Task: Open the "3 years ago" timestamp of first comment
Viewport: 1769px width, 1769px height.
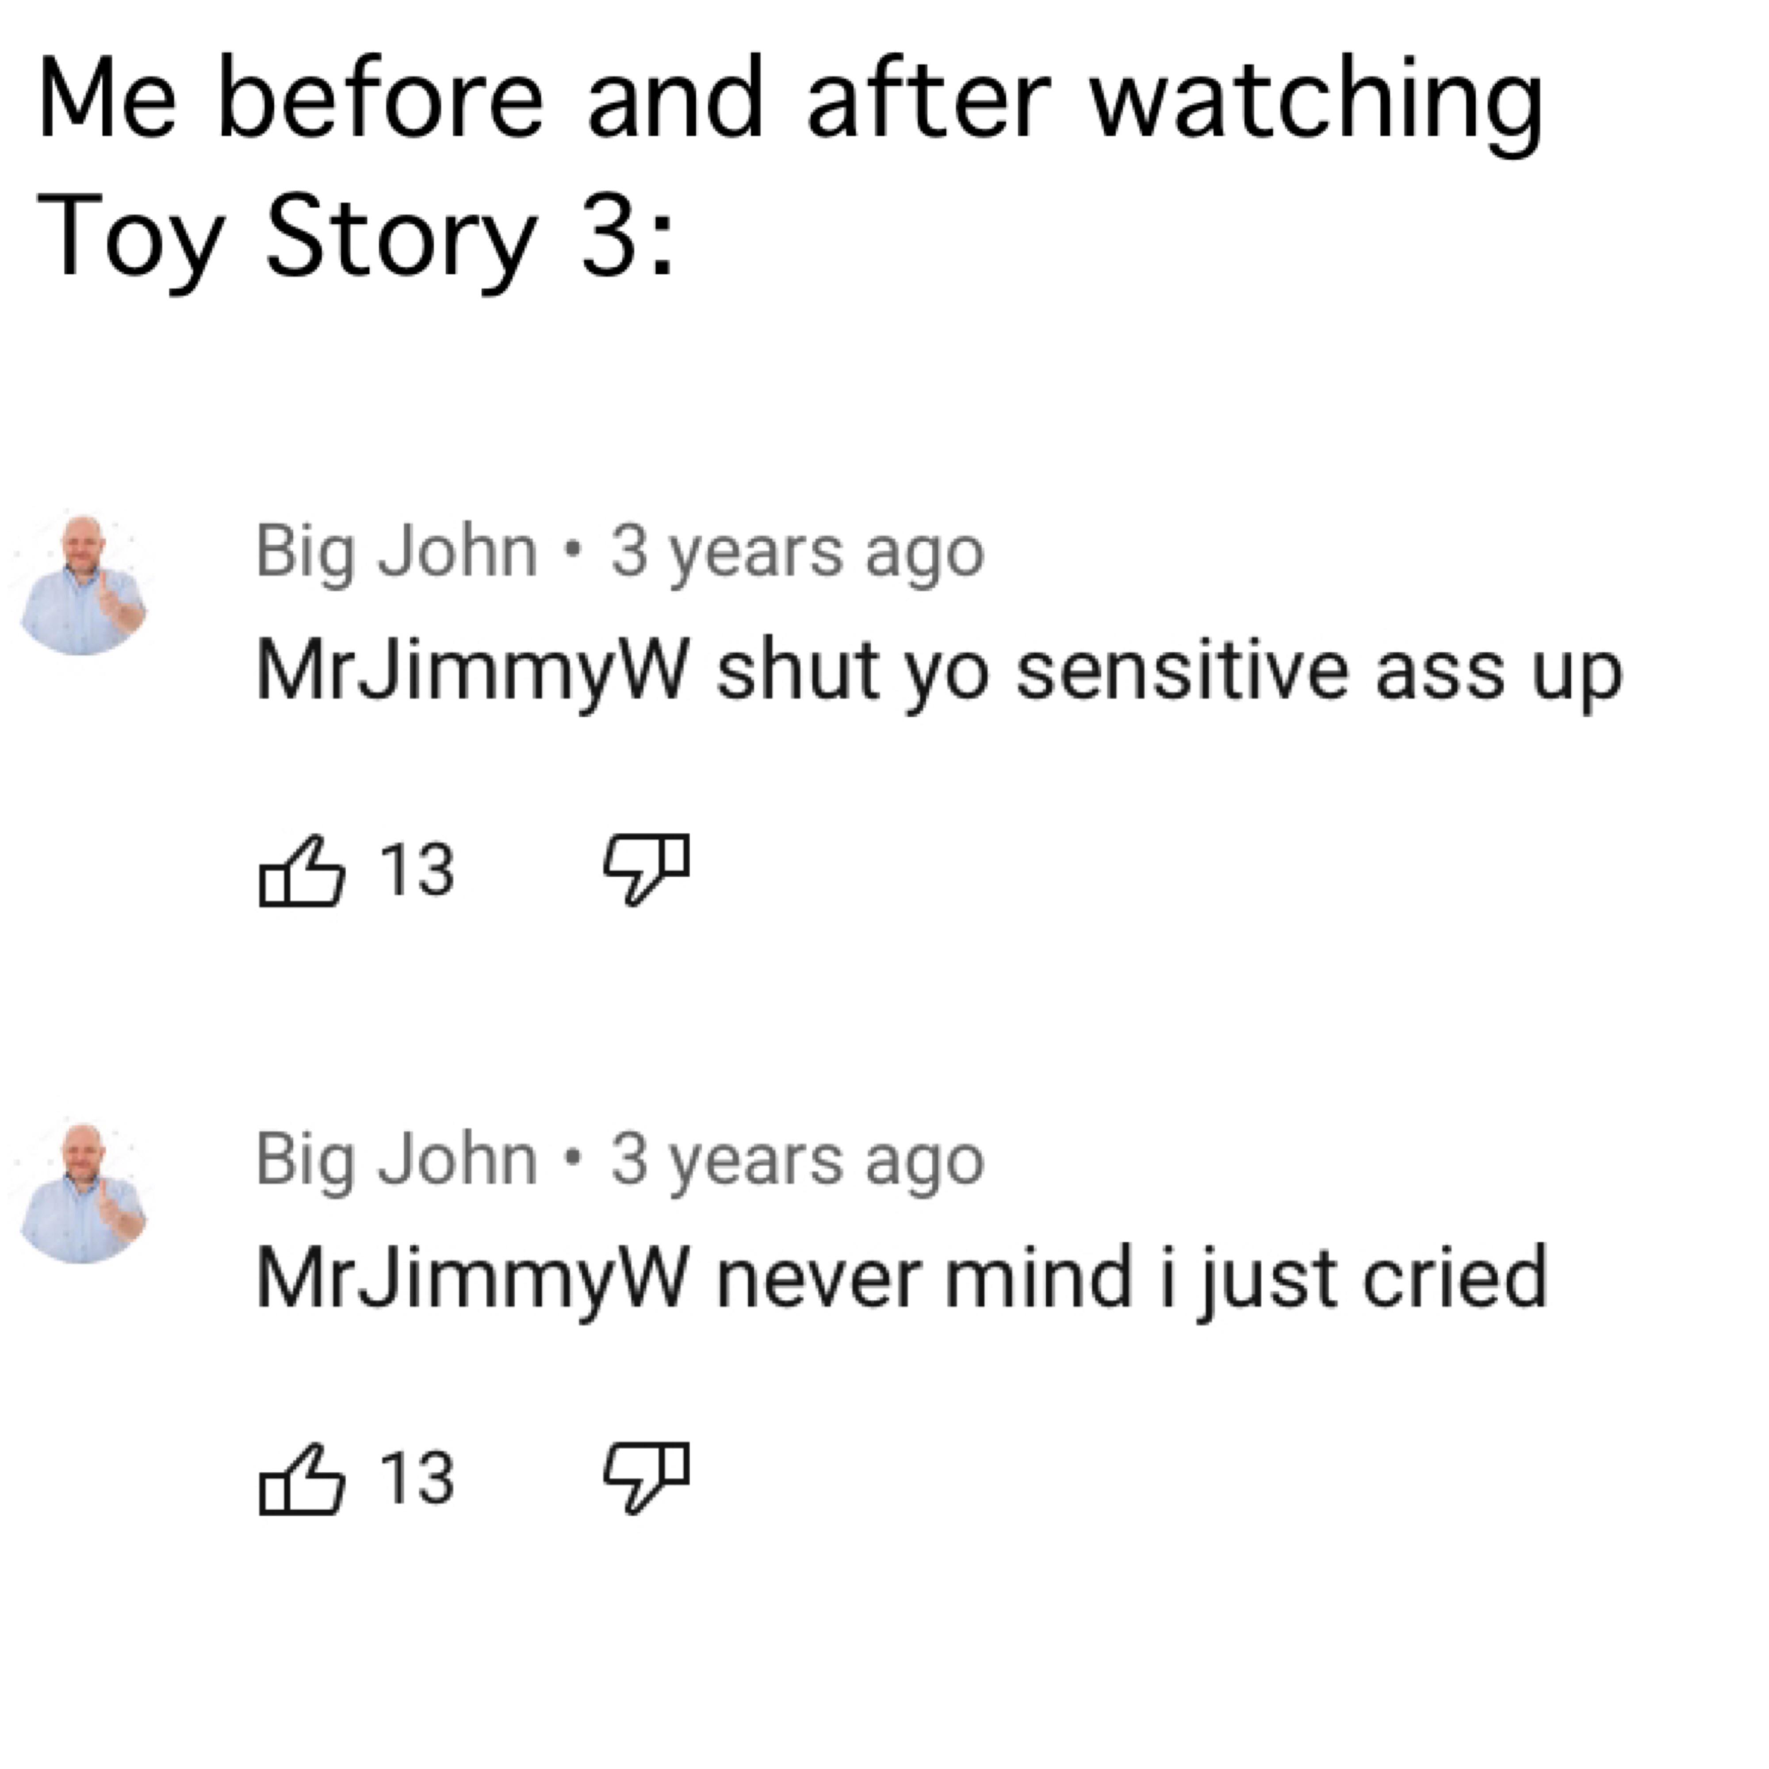Action: click(796, 552)
